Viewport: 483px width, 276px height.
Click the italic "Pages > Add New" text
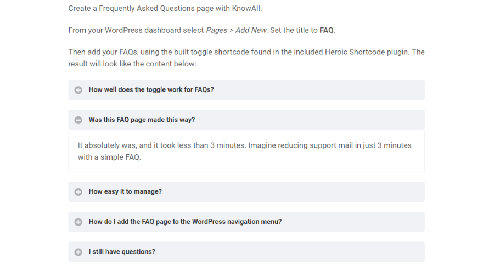237,30
